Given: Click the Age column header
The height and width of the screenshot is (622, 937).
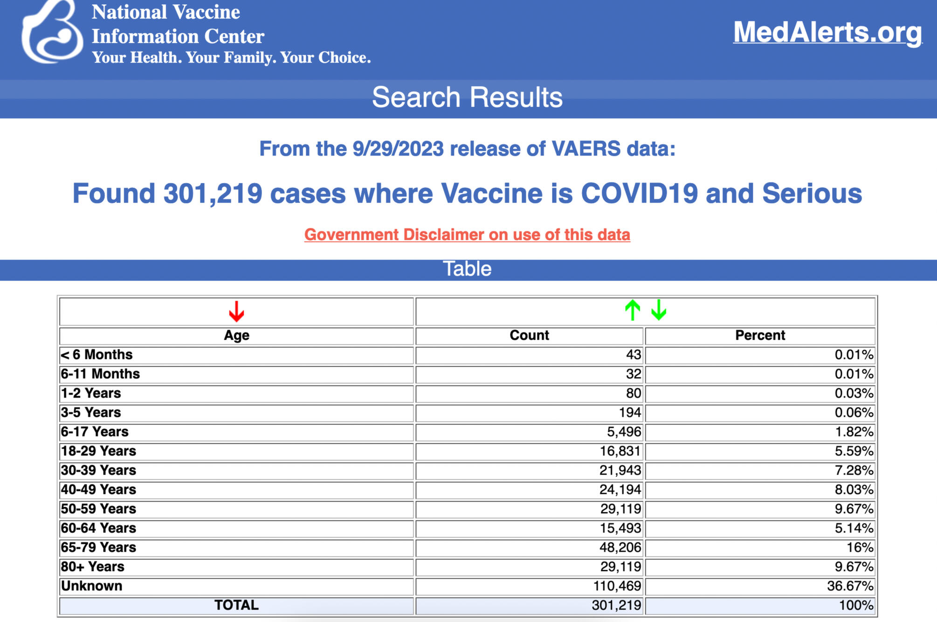Looking at the screenshot, I should 236,335.
